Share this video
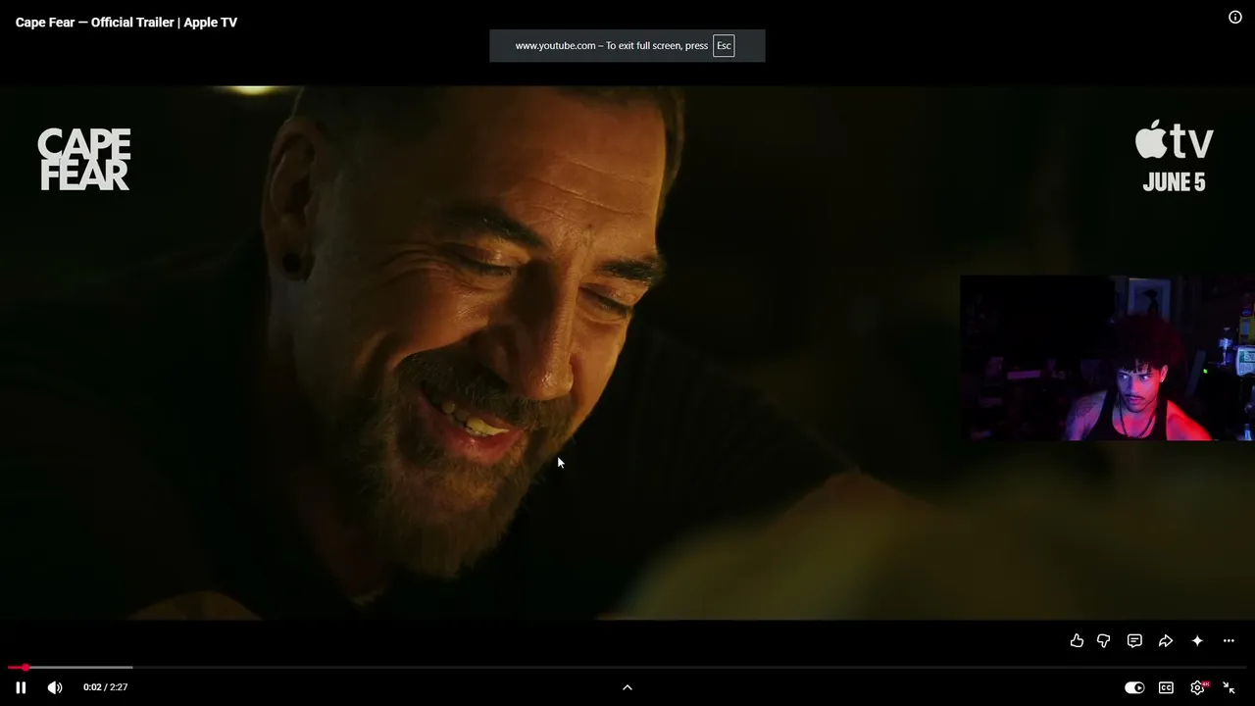Screen dimensions: 1255x706 [x=1166, y=640]
